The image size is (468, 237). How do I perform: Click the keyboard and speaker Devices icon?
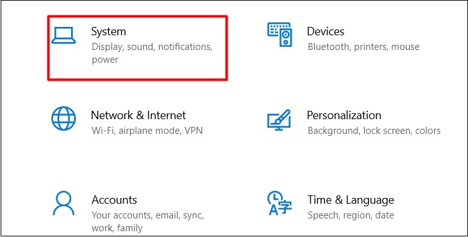[x=280, y=35]
